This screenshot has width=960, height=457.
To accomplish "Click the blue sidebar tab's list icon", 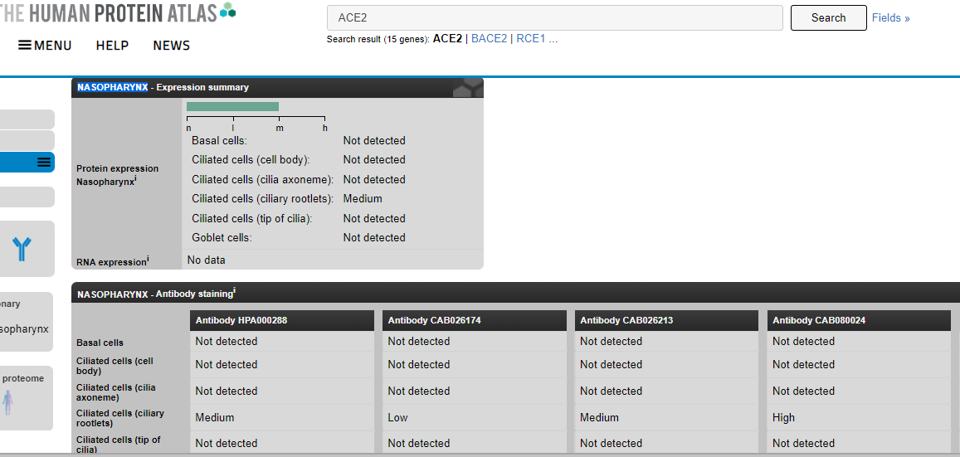I will [x=44, y=163].
